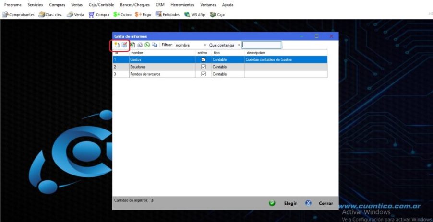
Task: Click the Compra shopping cart button
Action: pos(99,14)
